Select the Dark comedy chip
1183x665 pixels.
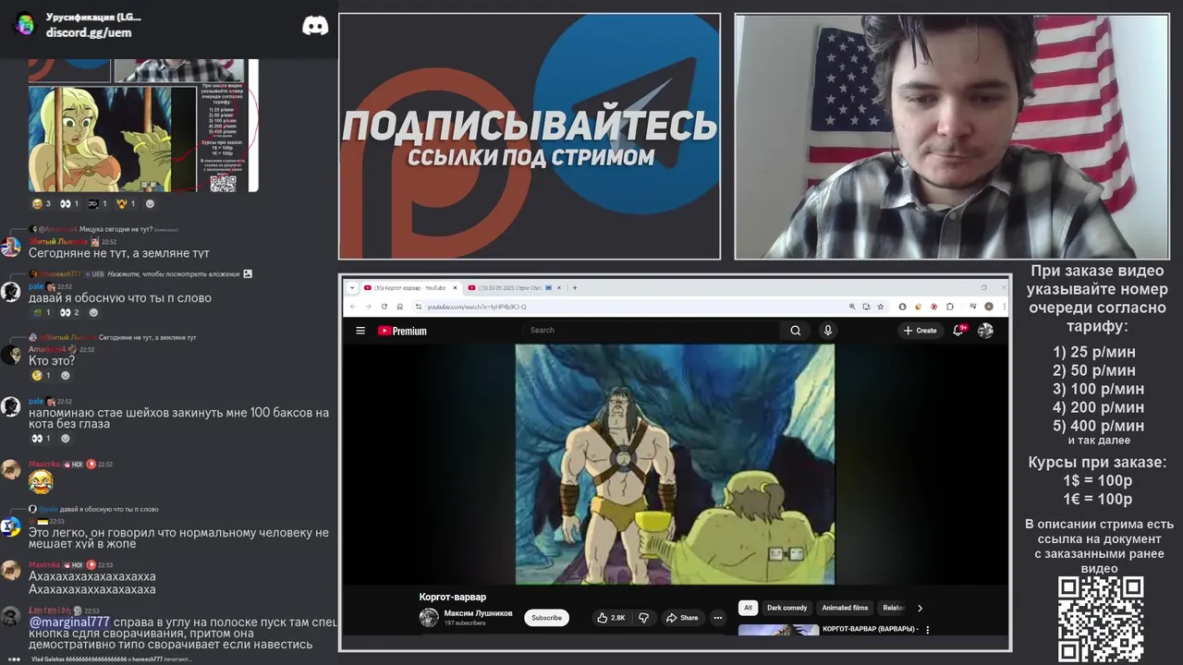pos(787,608)
